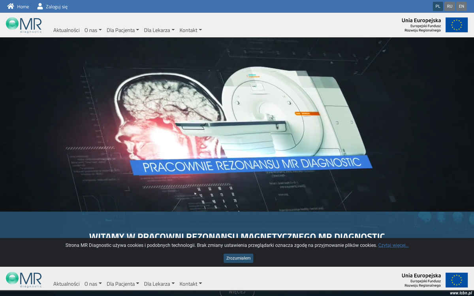
Task: Expand Dla Pacjenta dropdown in bottom sticky navigation
Action: [122, 284]
